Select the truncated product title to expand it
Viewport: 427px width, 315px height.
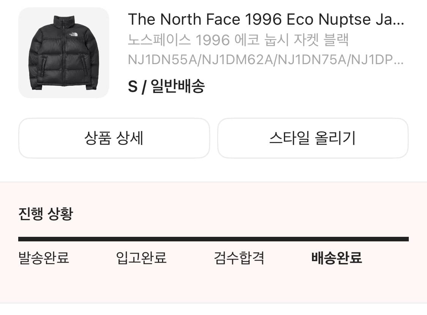click(266, 19)
